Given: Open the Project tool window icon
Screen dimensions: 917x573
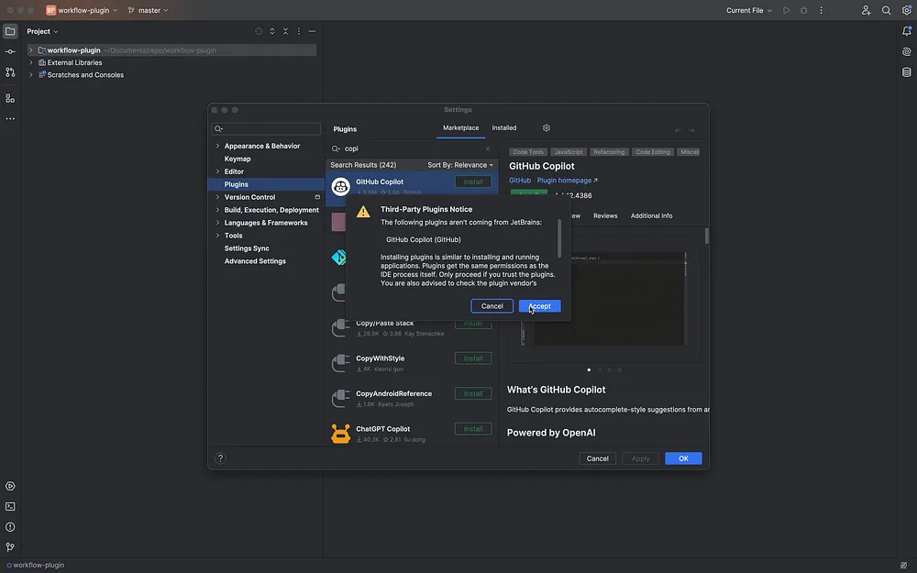Looking at the screenshot, I should coord(10,31).
